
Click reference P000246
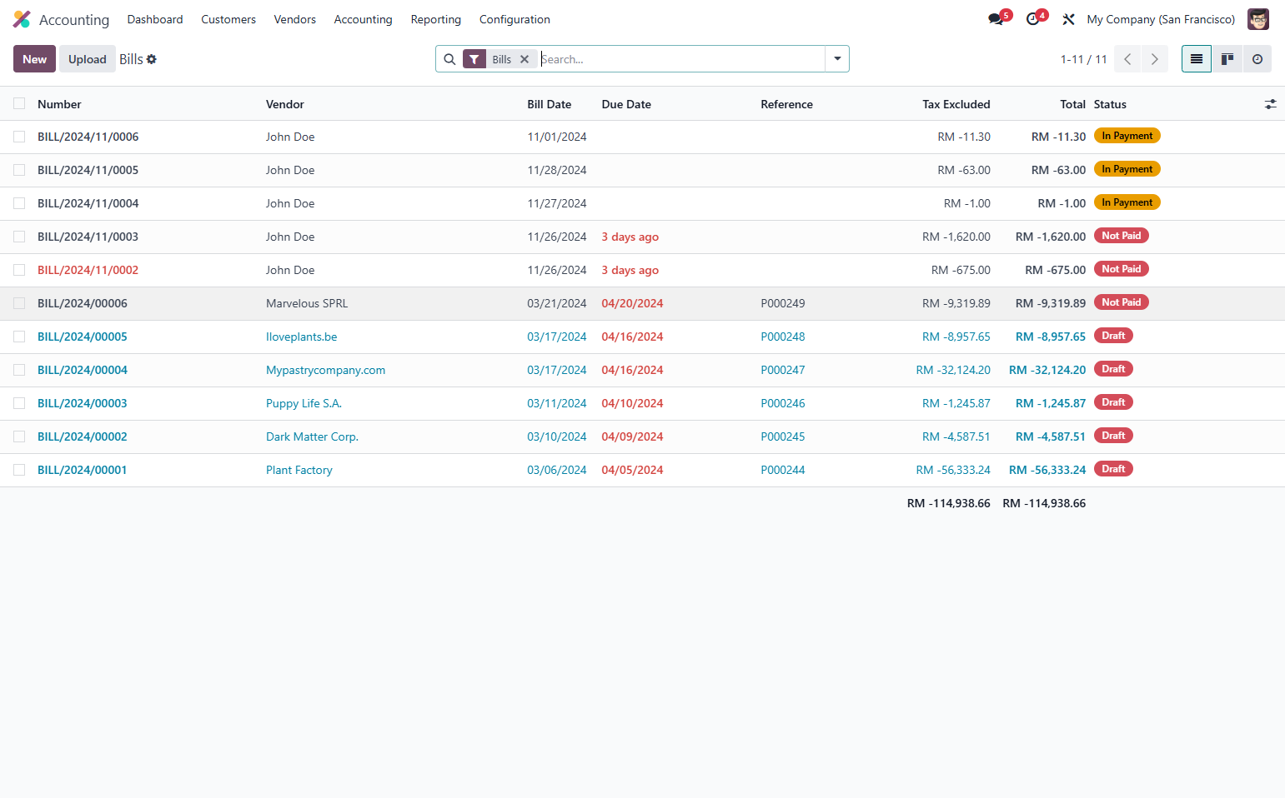[783, 403]
